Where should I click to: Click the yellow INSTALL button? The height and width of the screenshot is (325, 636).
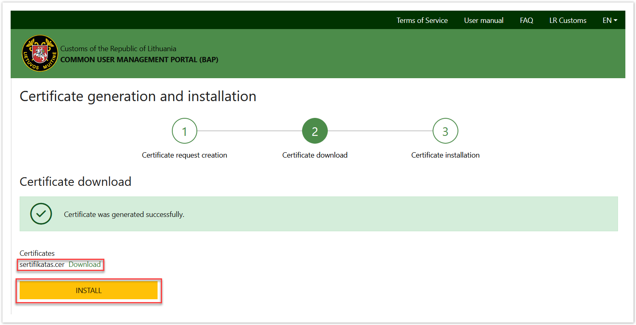[88, 291]
